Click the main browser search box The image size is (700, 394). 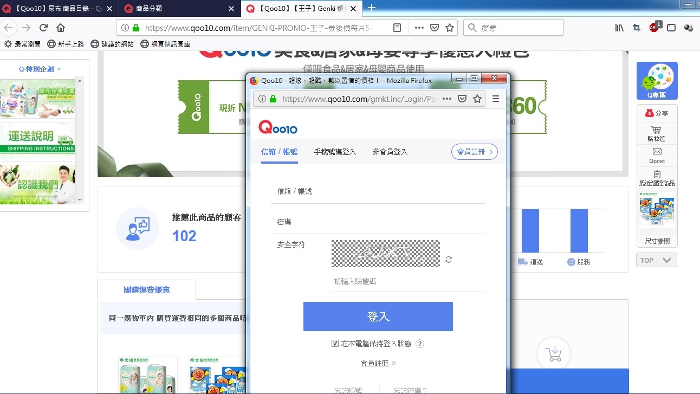pyautogui.click(x=513, y=28)
